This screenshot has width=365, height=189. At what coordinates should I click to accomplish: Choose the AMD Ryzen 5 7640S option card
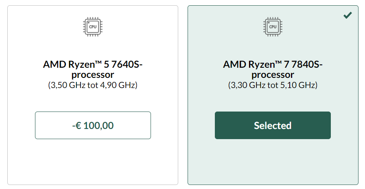tap(93, 162)
